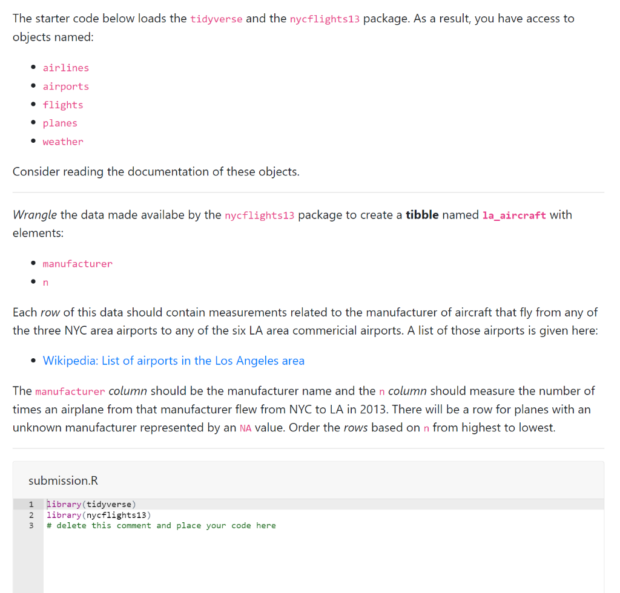Place cursor on line 3 comment in editor
This screenshot has width=620, height=593.
[x=160, y=525]
